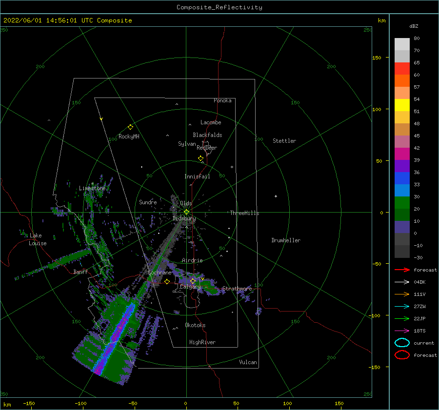Click the Sundre label
This screenshot has width=439, height=410.
148,202
